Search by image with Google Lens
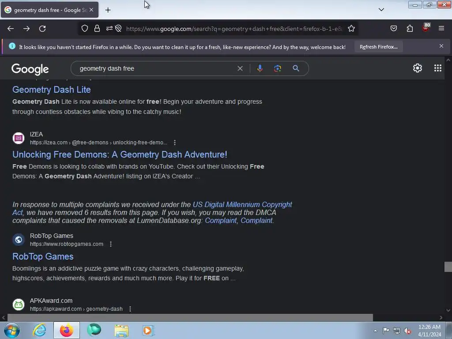Screen dimensions: 452x339 (277, 68)
